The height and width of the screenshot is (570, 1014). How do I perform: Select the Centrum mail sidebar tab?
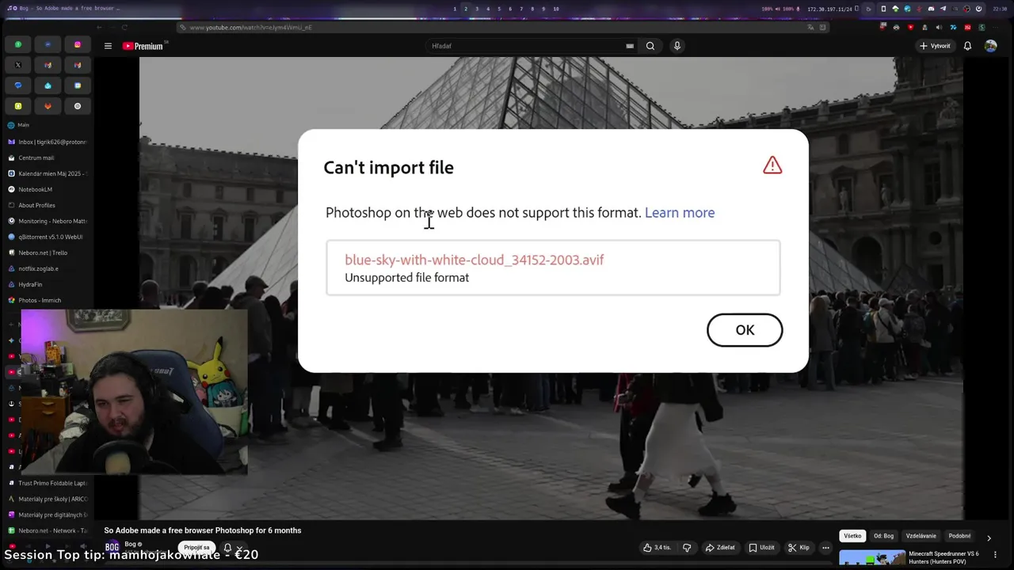coord(48,158)
